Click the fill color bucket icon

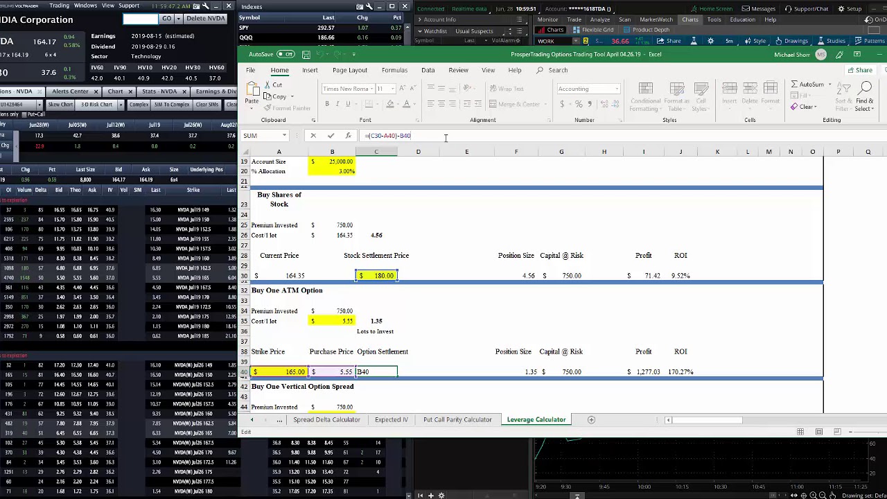390,104
